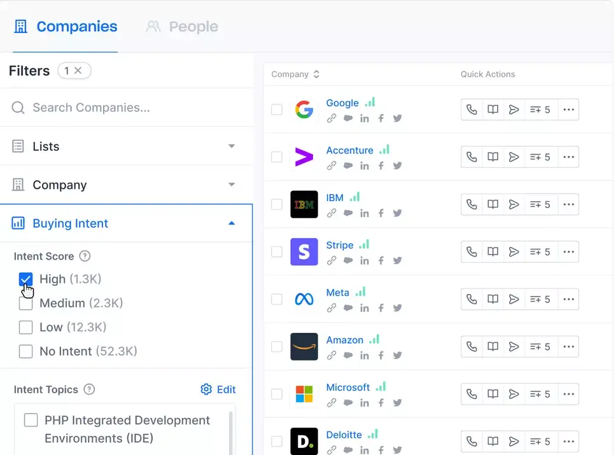Click the send icon for Meta
This screenshot has height=455, width=616.
click(514, 299)
